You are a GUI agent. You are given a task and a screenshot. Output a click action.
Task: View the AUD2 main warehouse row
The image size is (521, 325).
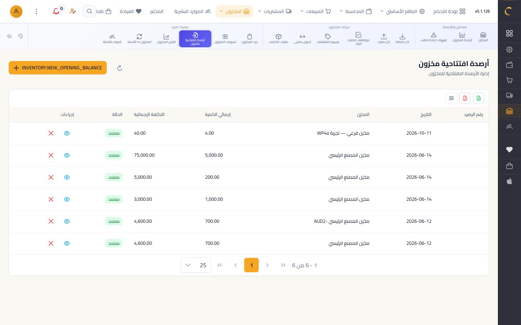click(67, 221)
